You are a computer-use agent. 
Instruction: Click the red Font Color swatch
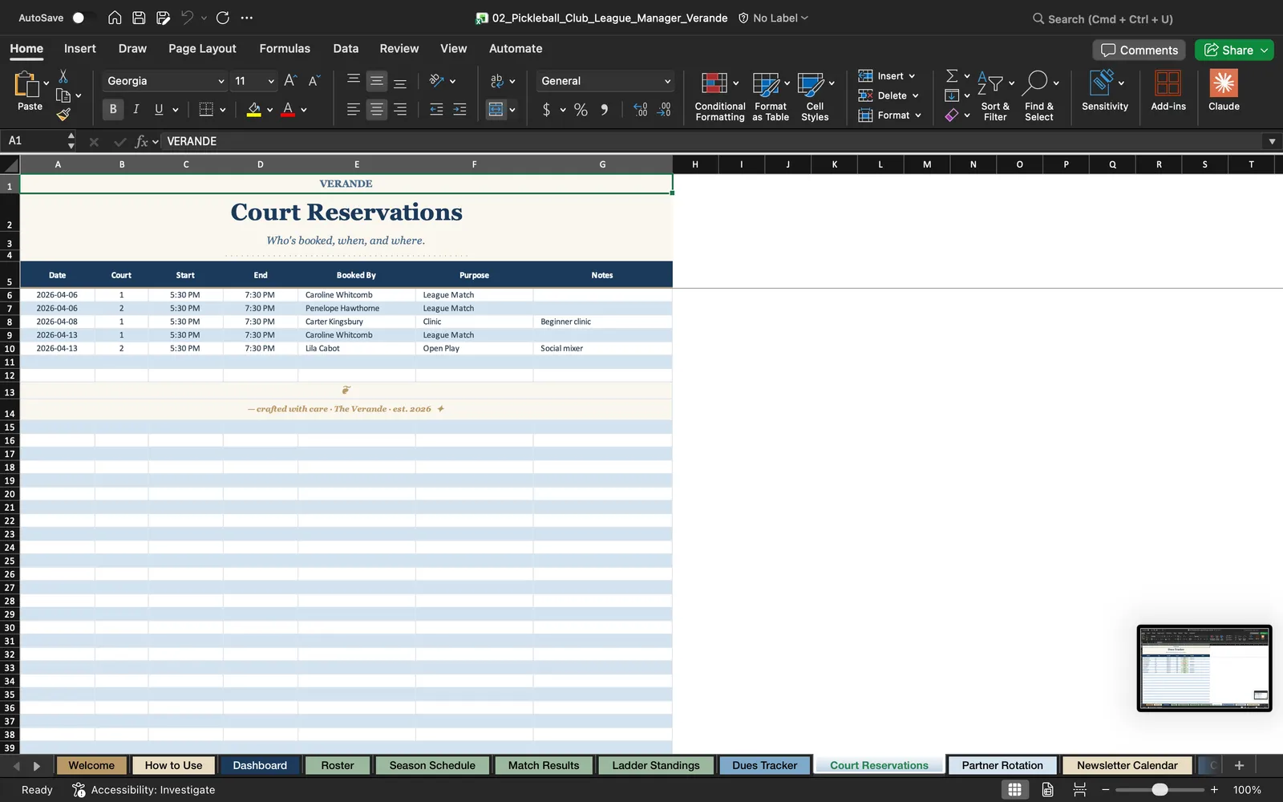pyautogui.click(x=288, y=110)
